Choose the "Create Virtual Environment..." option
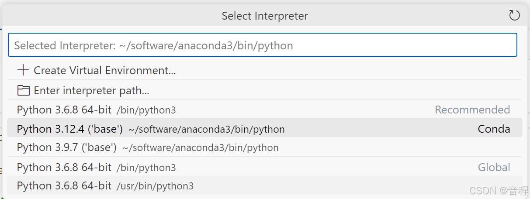Image resolution: width=530 pixels, height=199 pixels. tap(104, 70)
